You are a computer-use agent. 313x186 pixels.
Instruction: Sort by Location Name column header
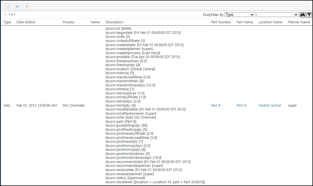coord(270,22)
